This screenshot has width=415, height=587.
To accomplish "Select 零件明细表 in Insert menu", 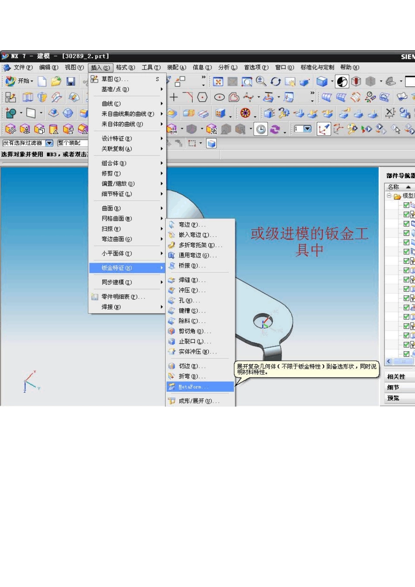I will click(127, 297).
